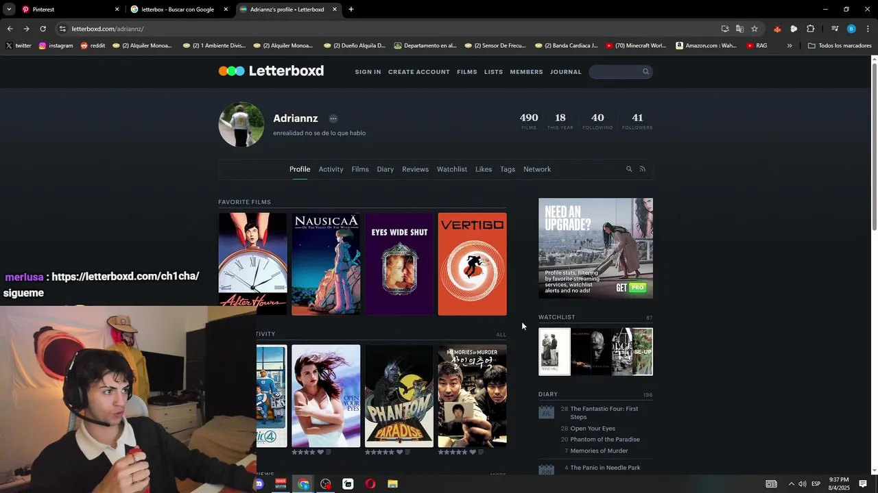Viewport: 878px width, 493px height.
Task: Click the GET PRO upgrade banner
Action: [595, 248]
